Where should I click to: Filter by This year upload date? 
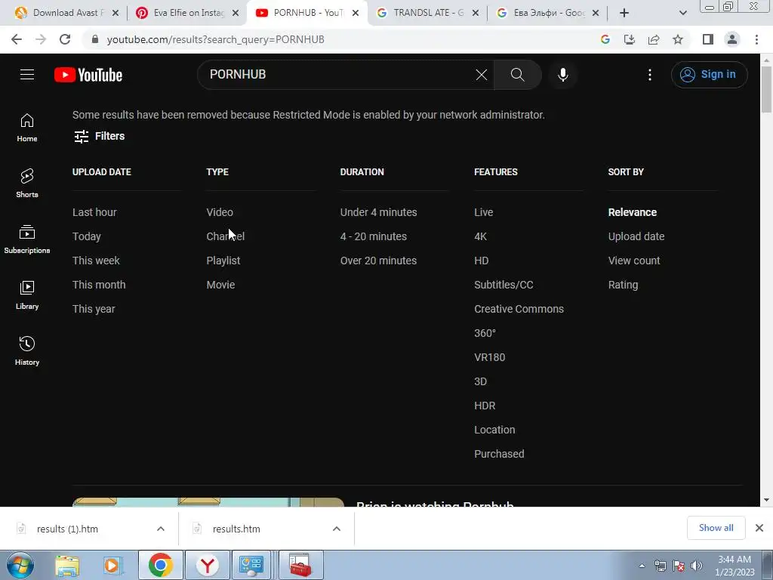(x=94, y=309)
